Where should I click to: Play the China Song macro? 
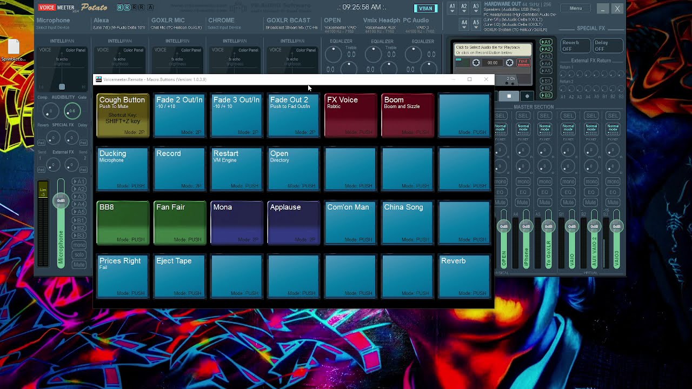[408, 223]
